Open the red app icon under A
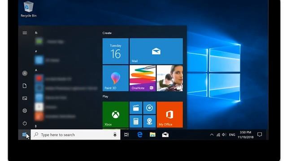The image size is (287, 161). click(39, 79)
